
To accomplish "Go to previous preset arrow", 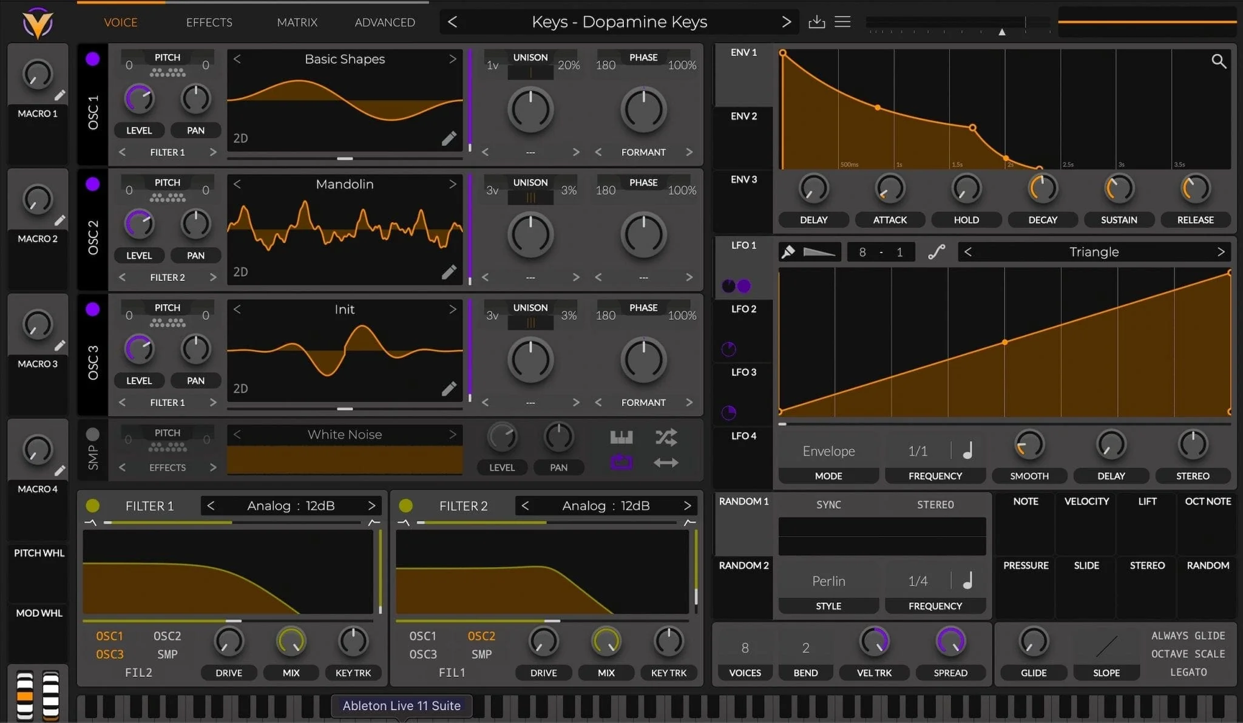I will click(x=452, y=22).
